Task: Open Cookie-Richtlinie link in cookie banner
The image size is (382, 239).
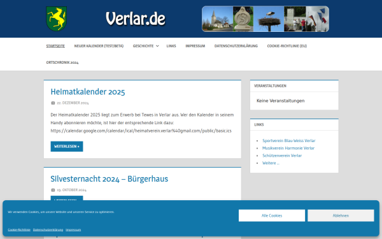Action: pyautogui.click(x=19, y=229)
